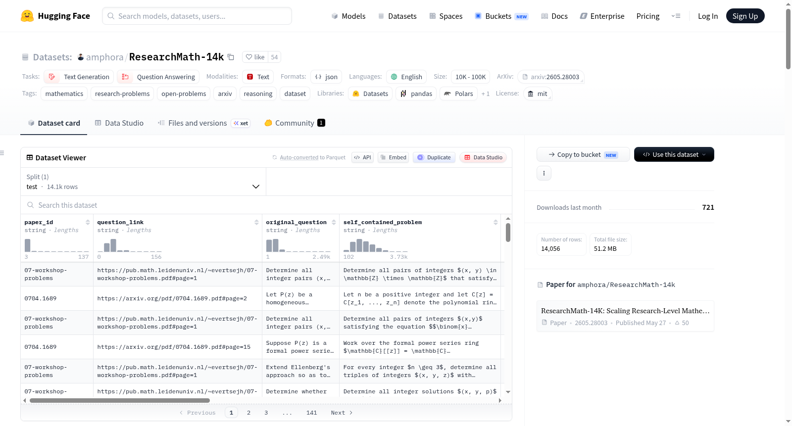
Task: Copy dataset name with the copy icon
Action: tap(231, 57)
